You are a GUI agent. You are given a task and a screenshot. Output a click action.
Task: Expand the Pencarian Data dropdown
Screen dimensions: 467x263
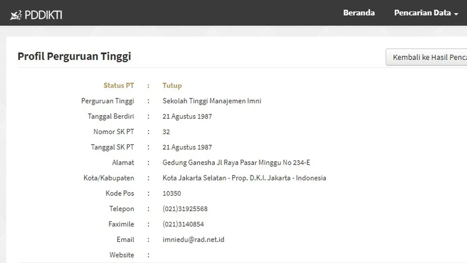(426, 13)
